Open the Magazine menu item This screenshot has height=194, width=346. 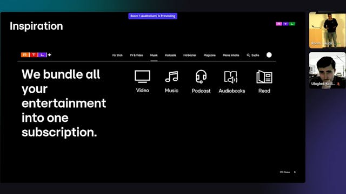click(210, 55)
